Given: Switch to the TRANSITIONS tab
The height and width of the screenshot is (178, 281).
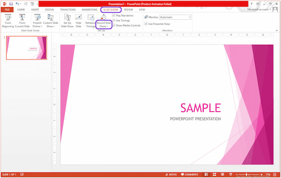Looking at the screenshot, I should coord(68,10).
